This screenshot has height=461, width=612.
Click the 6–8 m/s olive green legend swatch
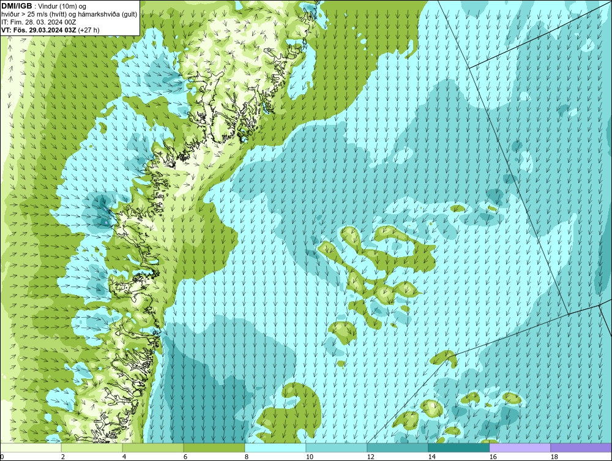coord(214,448)
